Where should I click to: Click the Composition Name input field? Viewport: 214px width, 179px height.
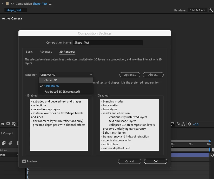108,43
